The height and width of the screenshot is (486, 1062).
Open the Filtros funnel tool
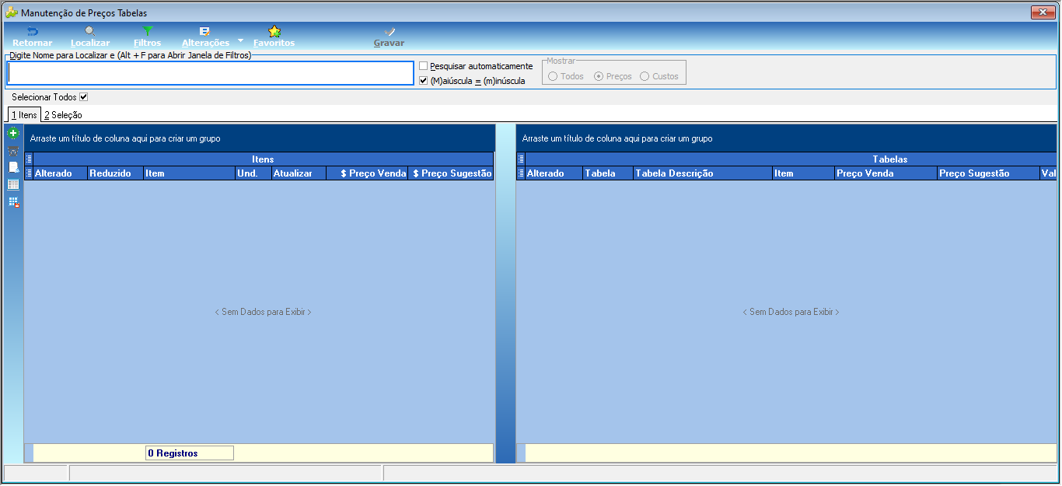(x=148, y=37)
